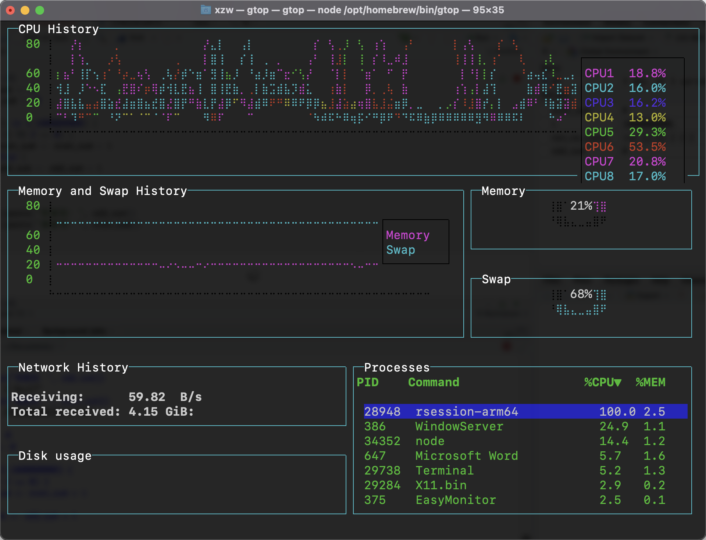706x540 pixels.
Task: Select the rsession-arm64 process row
Action: [525, 411]
